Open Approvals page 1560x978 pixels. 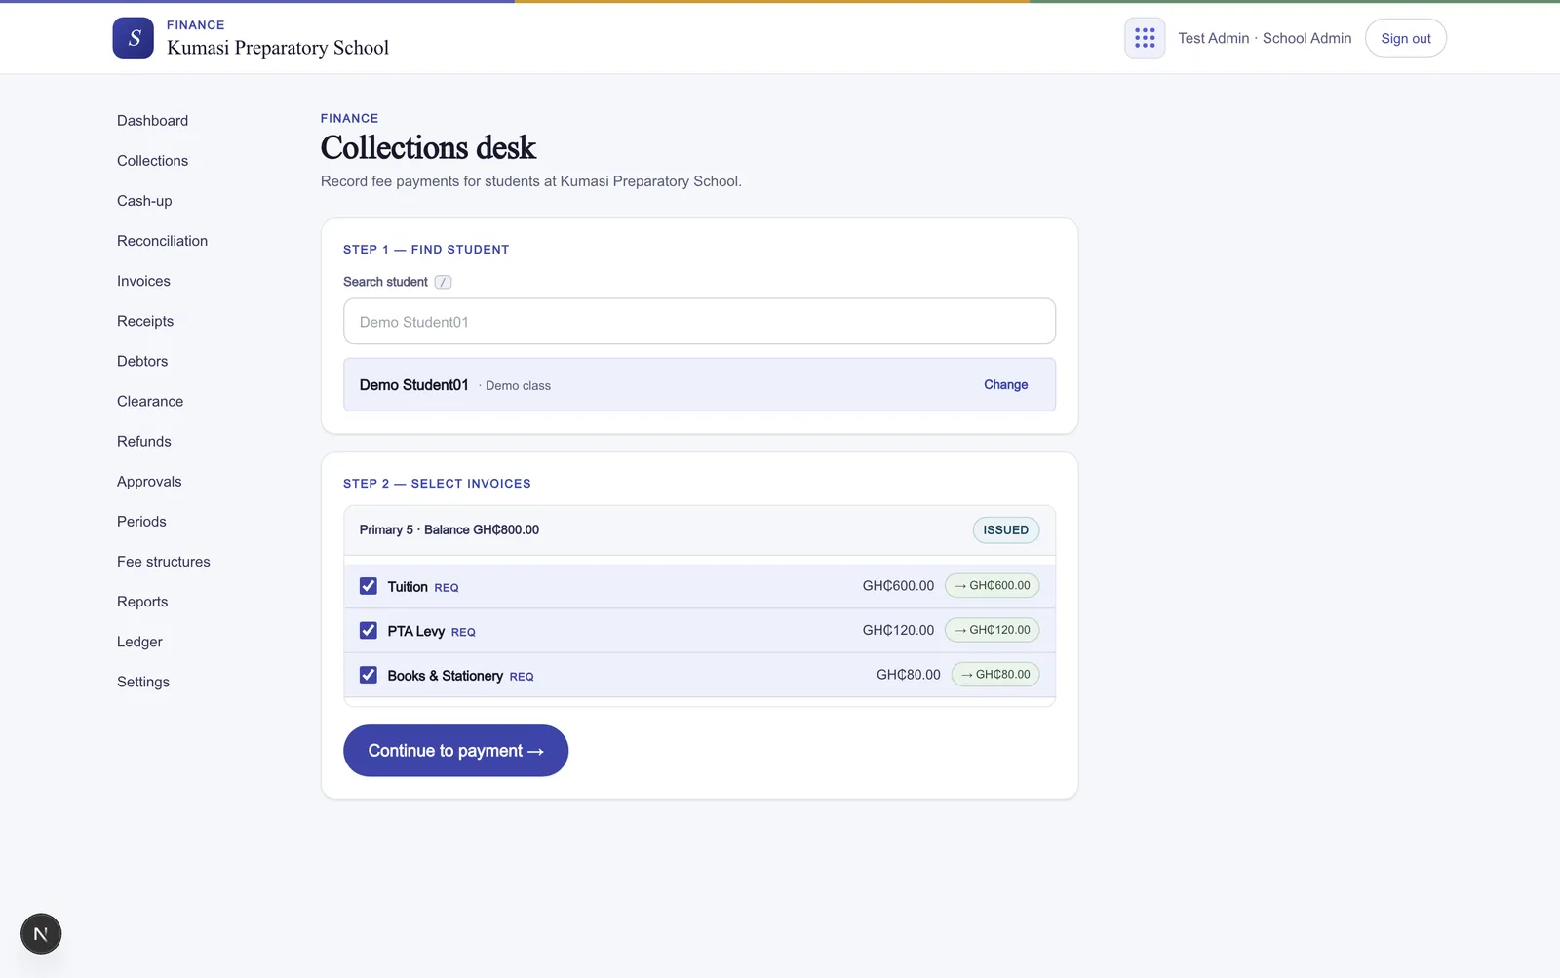coord(149,482)
